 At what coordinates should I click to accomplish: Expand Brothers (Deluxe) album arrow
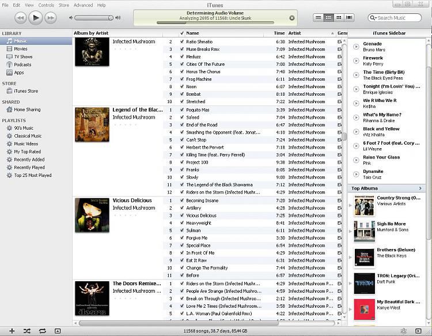[350, 258]
